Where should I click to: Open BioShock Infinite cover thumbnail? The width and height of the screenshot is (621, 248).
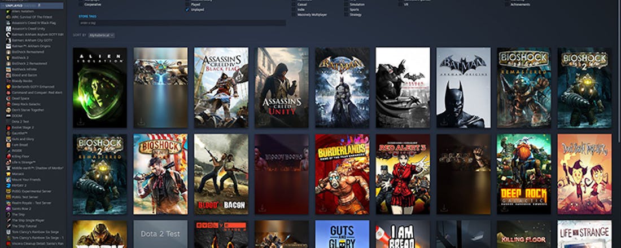pos(160,174)
